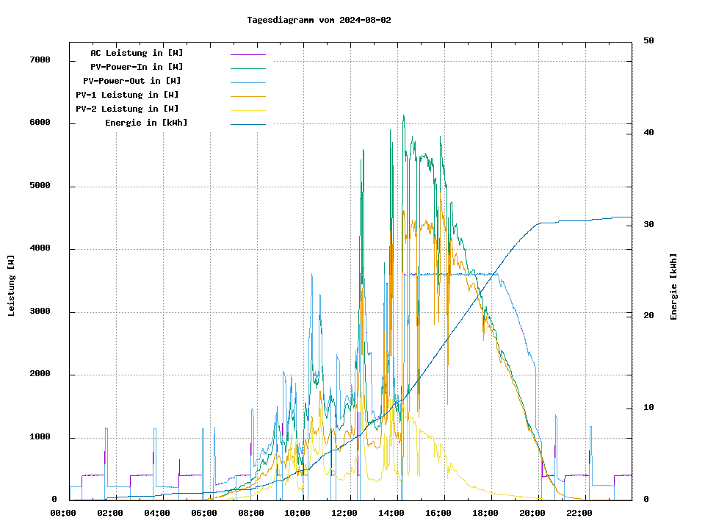
Task: Click the light blue PV-Power-Out legend line
Action: pos(247,82)
